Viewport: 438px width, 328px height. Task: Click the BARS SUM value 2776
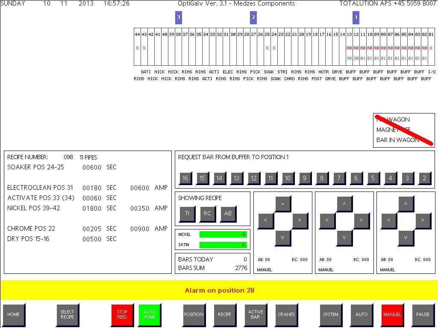(241, 268)
